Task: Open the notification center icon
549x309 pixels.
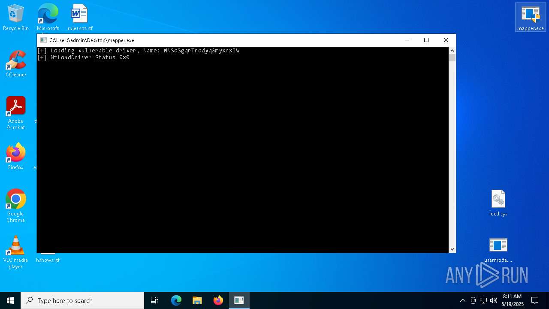Action: coord(535,300)
